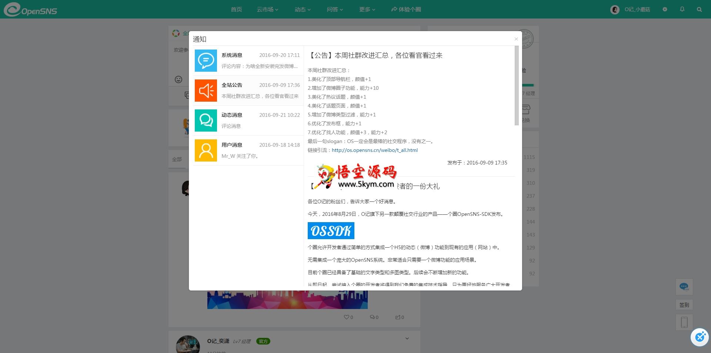Open the 全站公告 title
The width and height of the screenshot is (711, 353).
click(x=232, y=85)
